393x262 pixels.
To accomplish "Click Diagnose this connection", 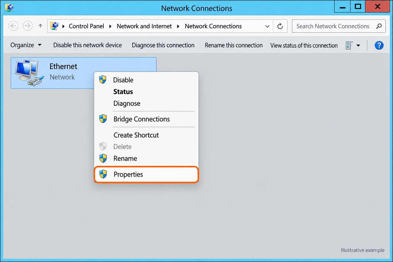I will click(x=163, y=45).
